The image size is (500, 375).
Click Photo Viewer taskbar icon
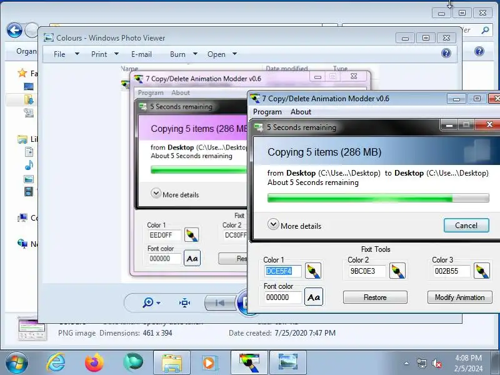click(x=288, y=362)
